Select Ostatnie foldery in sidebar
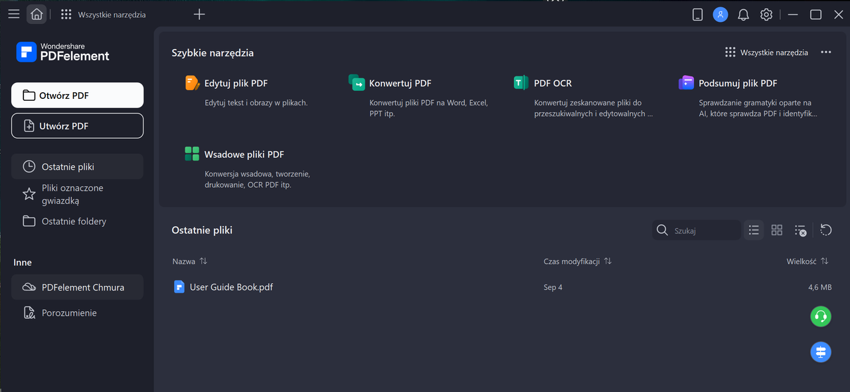Image resolution: width=850 pixels, height=392 pixels. tap(77, 221)
